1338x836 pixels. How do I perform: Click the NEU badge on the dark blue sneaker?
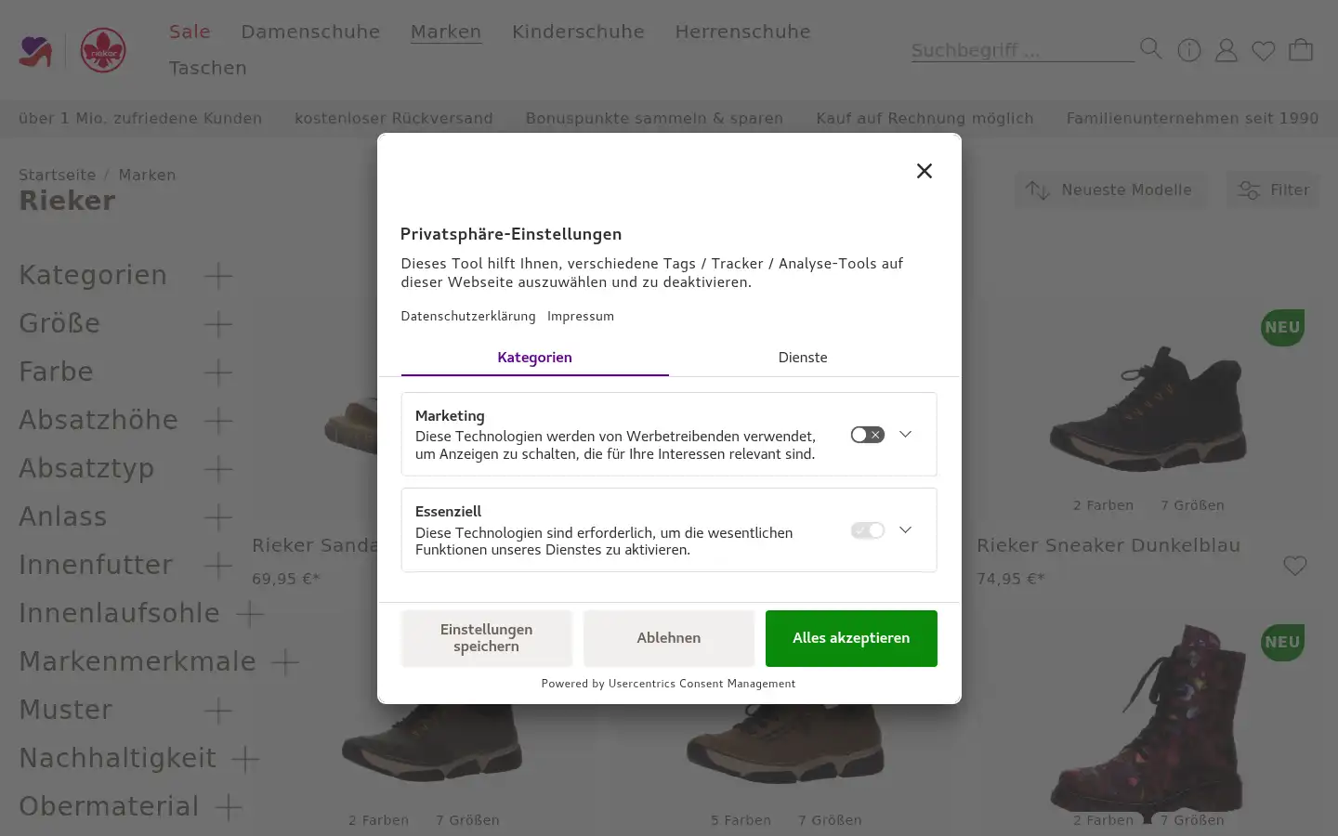1283,328
